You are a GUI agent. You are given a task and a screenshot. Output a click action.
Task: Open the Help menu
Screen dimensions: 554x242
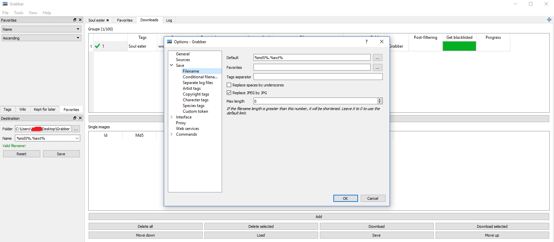tap(47, 13)
